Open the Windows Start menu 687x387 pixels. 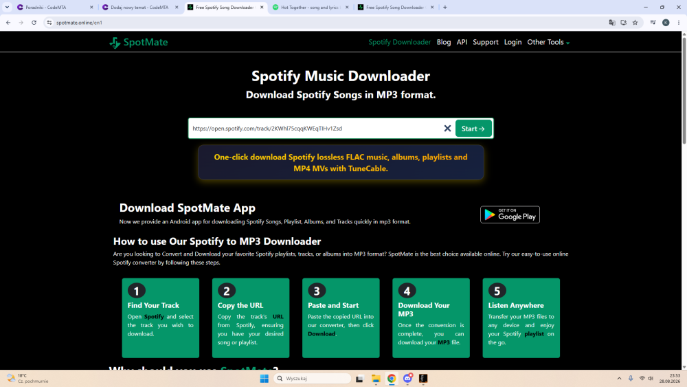264,378
